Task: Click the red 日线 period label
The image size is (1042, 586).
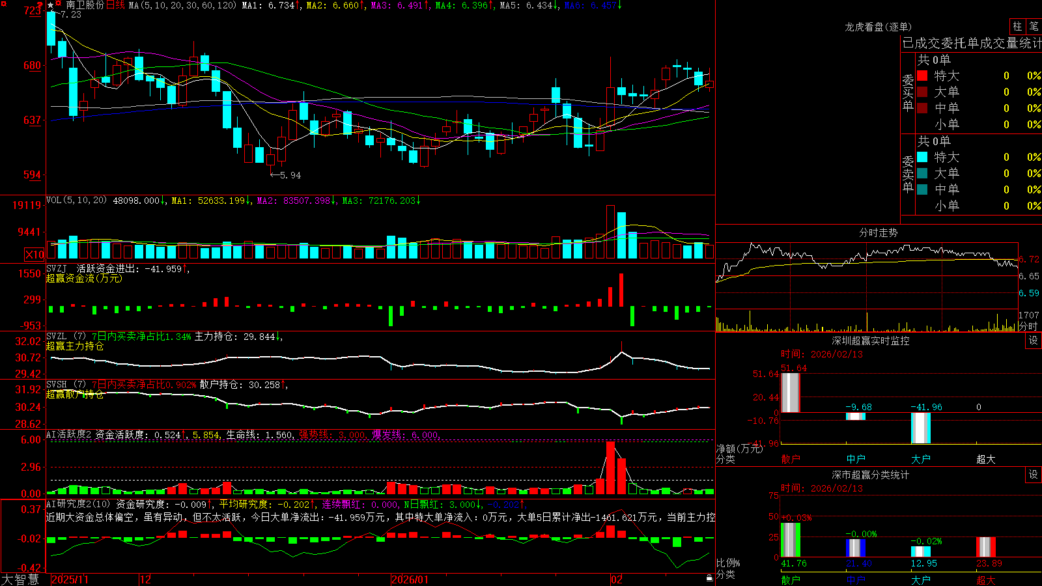Action: [x=115, y=5]
